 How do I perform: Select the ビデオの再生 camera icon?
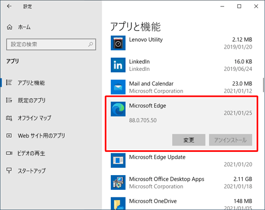9,153
